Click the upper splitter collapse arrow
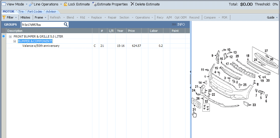Viewport: 280px width, 138px height. point(190,72)
